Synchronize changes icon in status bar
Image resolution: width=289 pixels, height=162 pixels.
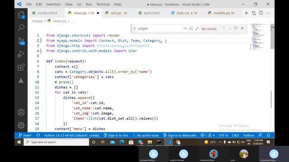coord(38,135)
